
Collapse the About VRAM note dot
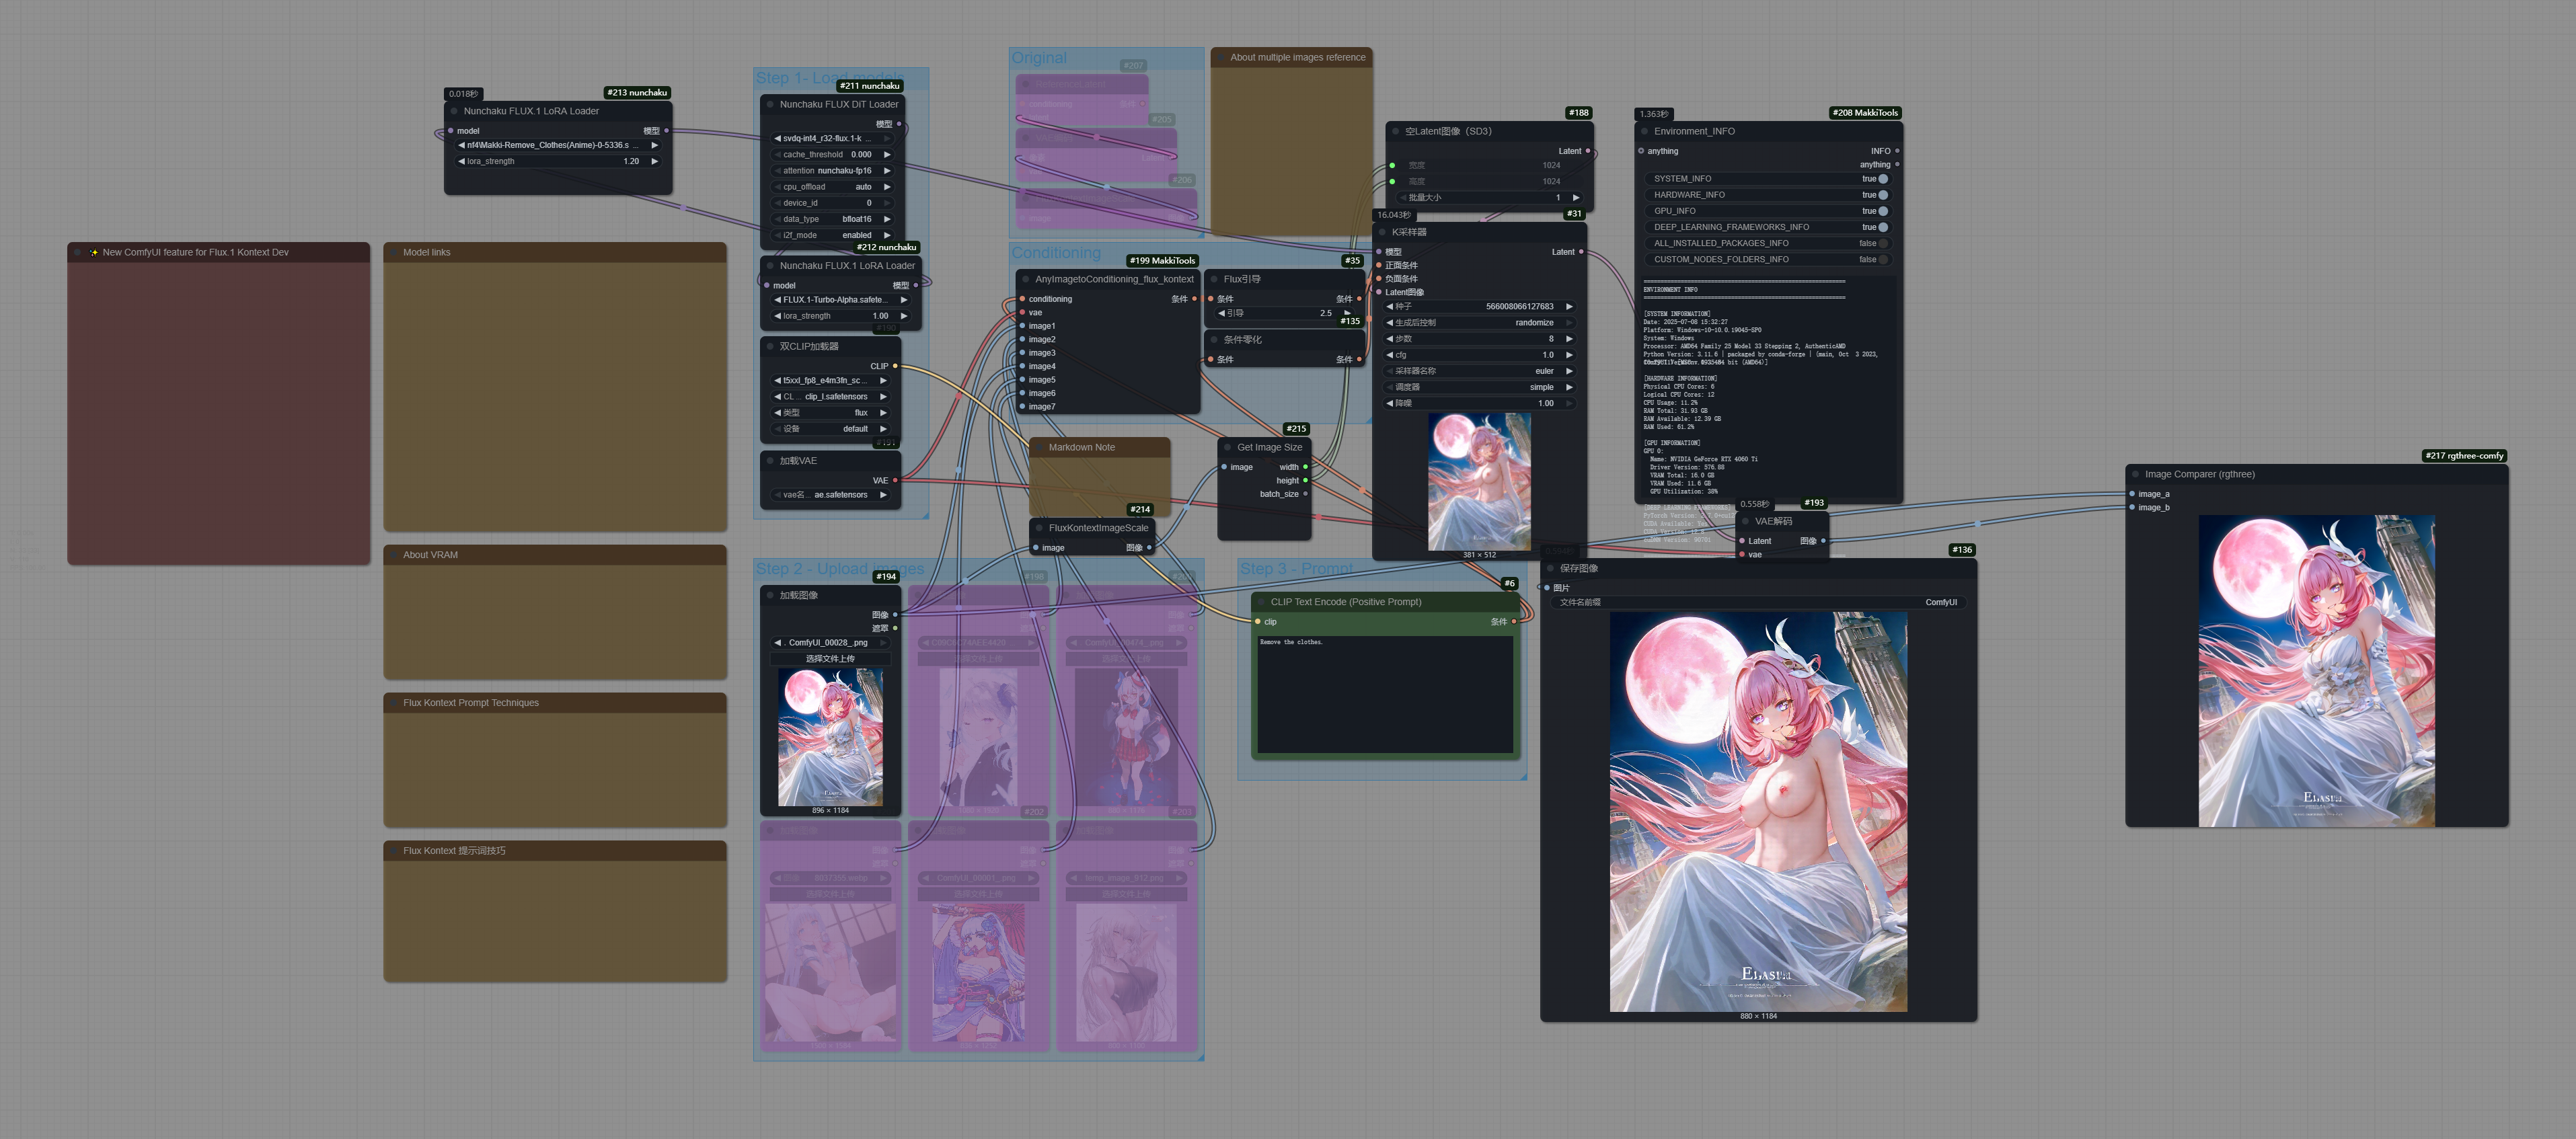(394, 555)
